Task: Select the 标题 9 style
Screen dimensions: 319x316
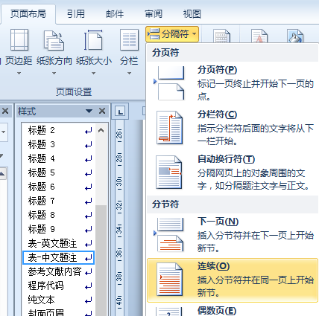Action: (x=58, y=229)
